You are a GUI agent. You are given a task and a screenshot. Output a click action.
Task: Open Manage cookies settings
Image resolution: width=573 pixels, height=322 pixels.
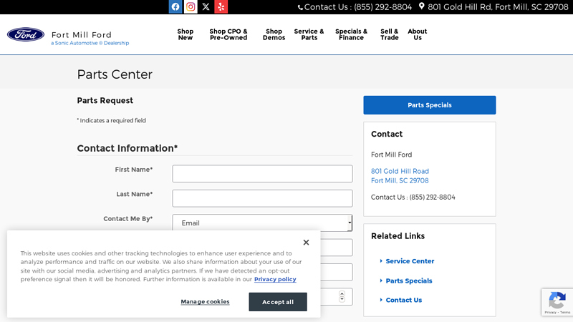pyautogui.click(x=205, y=302)
